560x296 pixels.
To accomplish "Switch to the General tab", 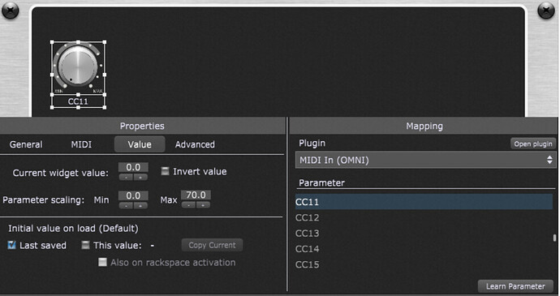I will (x=26, y=144).
